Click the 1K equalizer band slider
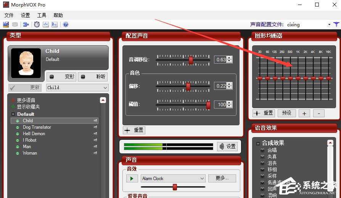 [x=298, y=78]
